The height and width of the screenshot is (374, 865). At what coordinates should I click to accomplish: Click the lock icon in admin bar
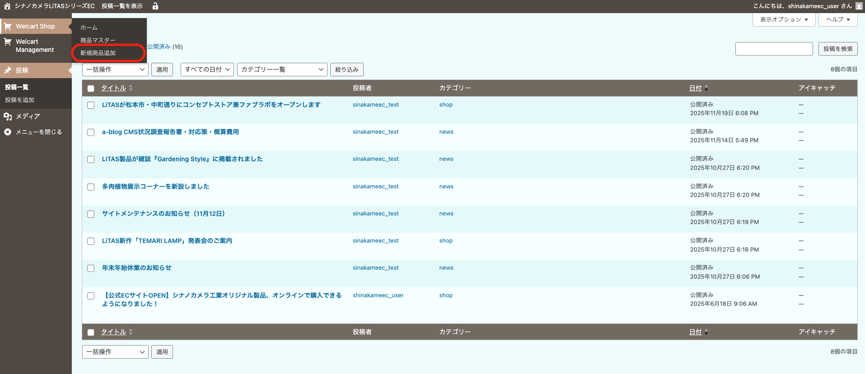coord(155,6)
